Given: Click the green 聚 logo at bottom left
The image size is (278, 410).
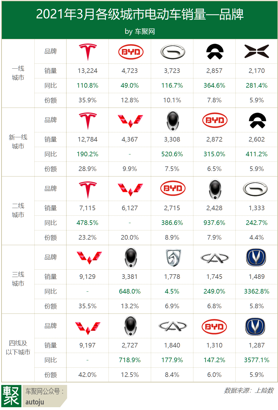Looking at the screenshot, I should pos(11,396).
